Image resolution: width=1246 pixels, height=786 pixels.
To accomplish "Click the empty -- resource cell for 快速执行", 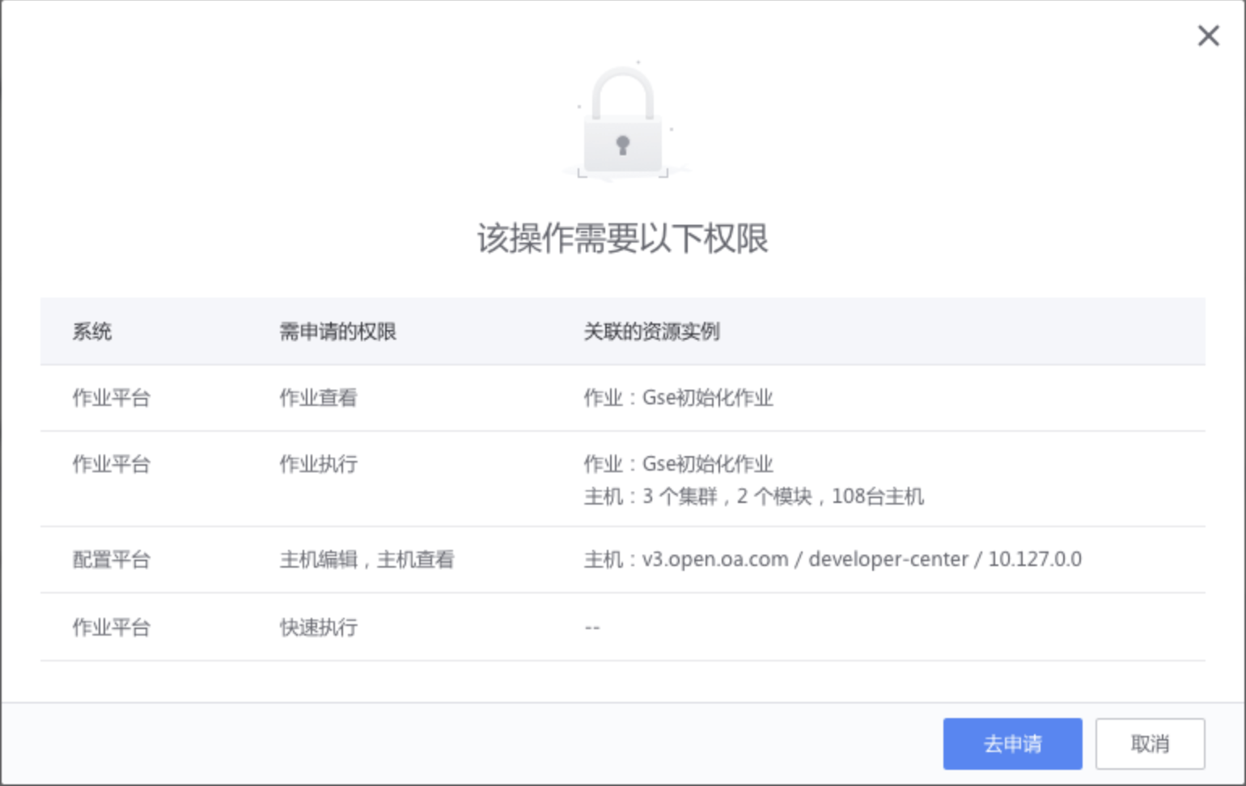I will (592, 628).
